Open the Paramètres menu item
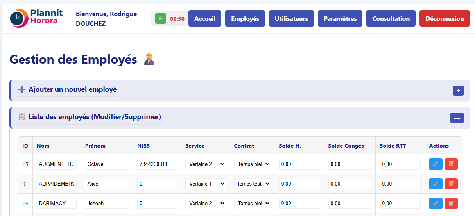 point(340,18)
